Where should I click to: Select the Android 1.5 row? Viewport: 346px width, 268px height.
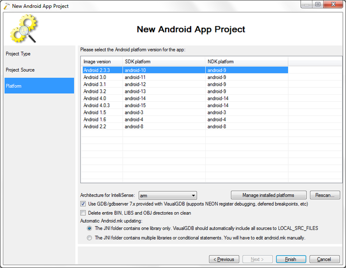[x=185, y=113]
